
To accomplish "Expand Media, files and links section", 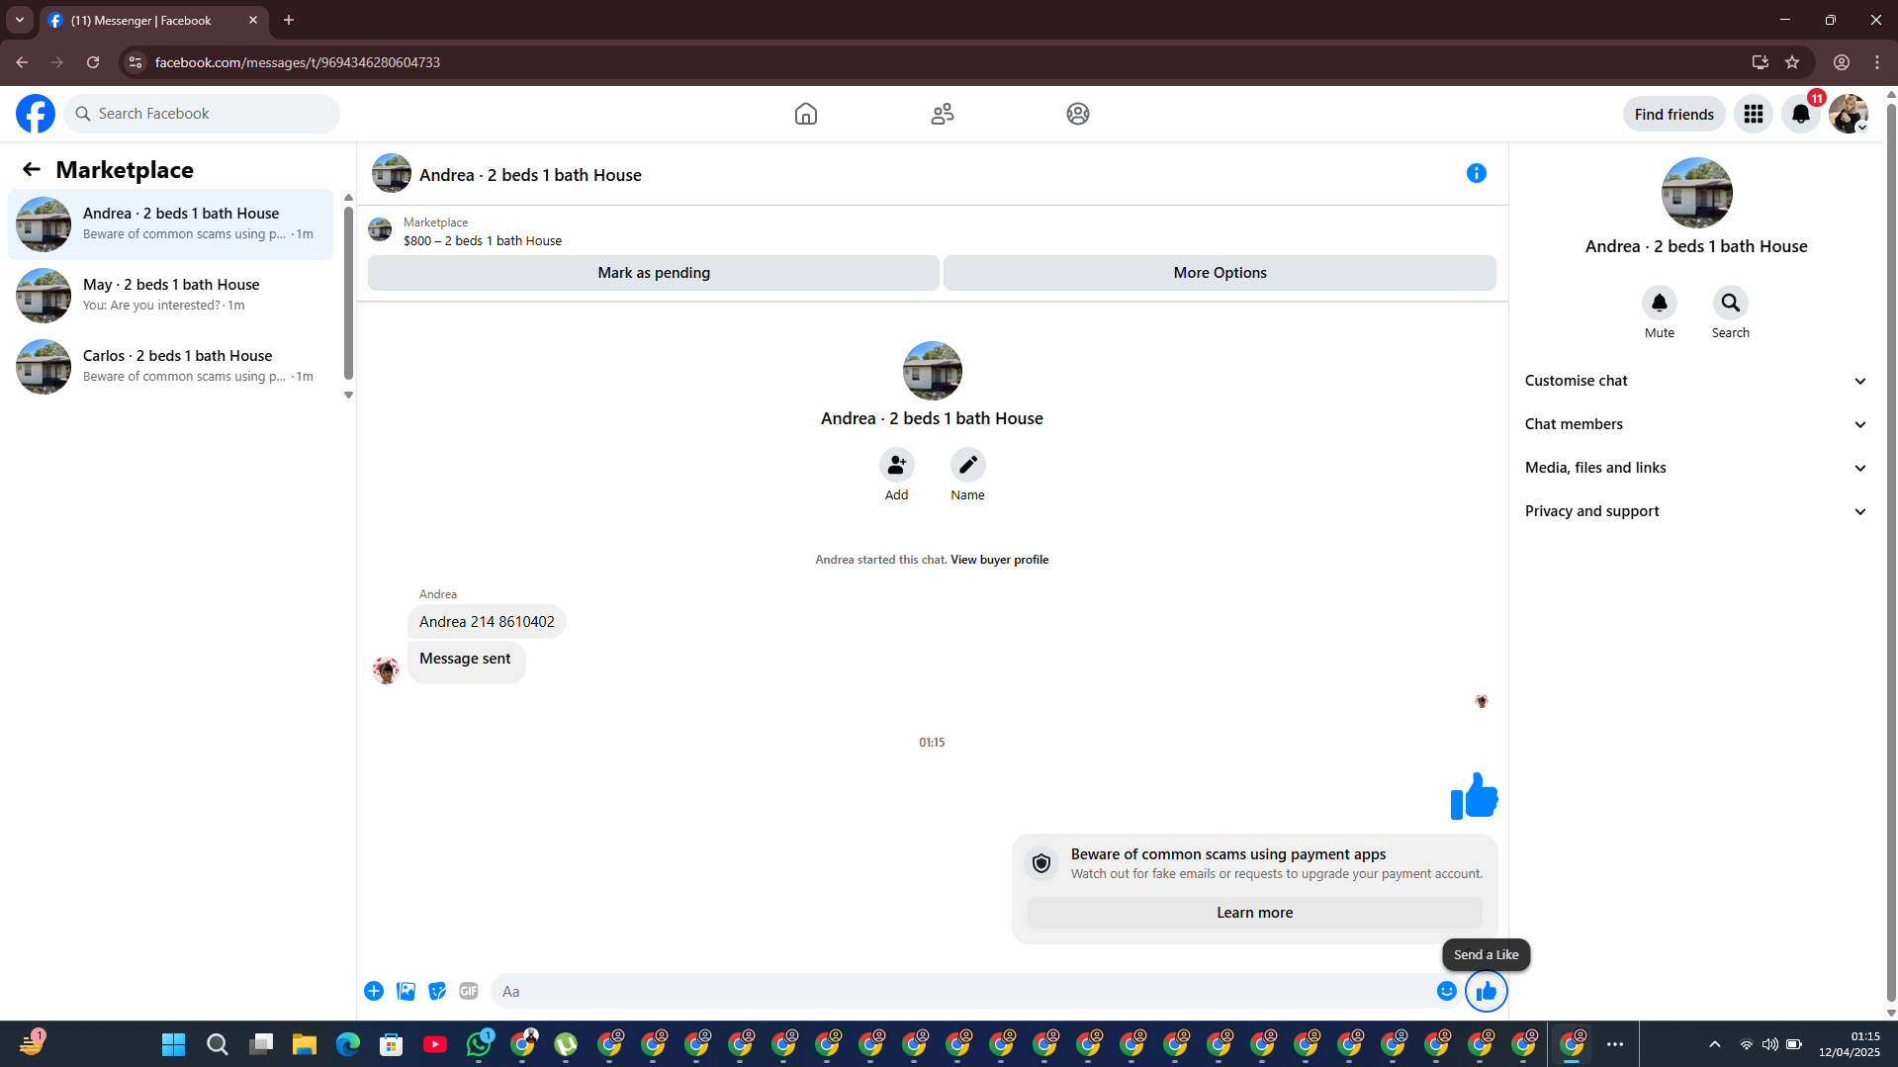I will [x=1696, y=468].
